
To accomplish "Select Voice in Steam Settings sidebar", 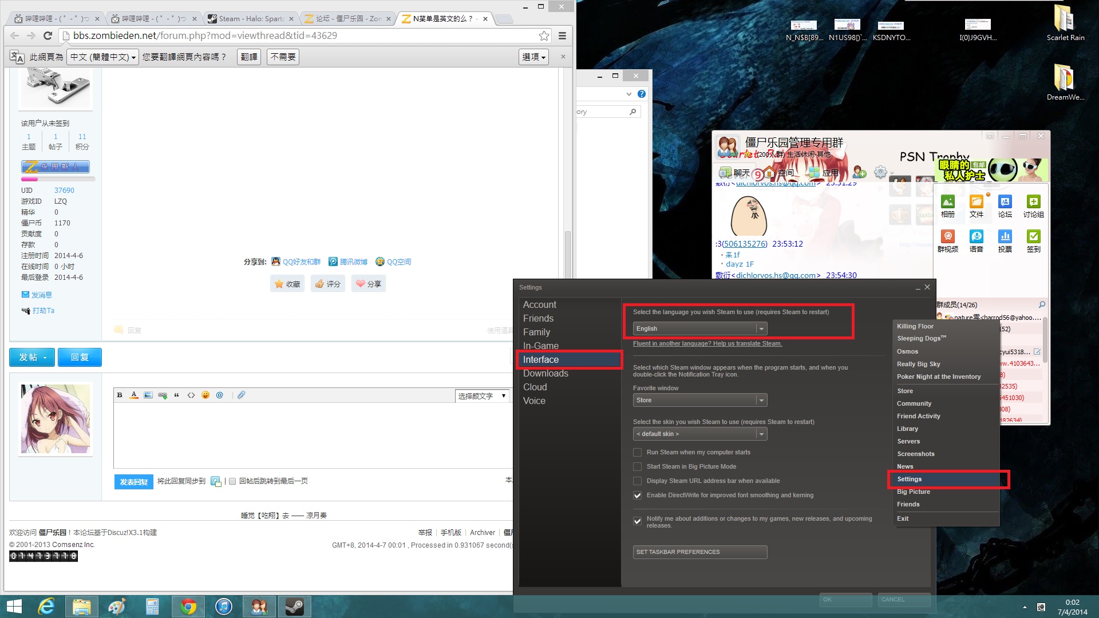I will coord(534,401).
